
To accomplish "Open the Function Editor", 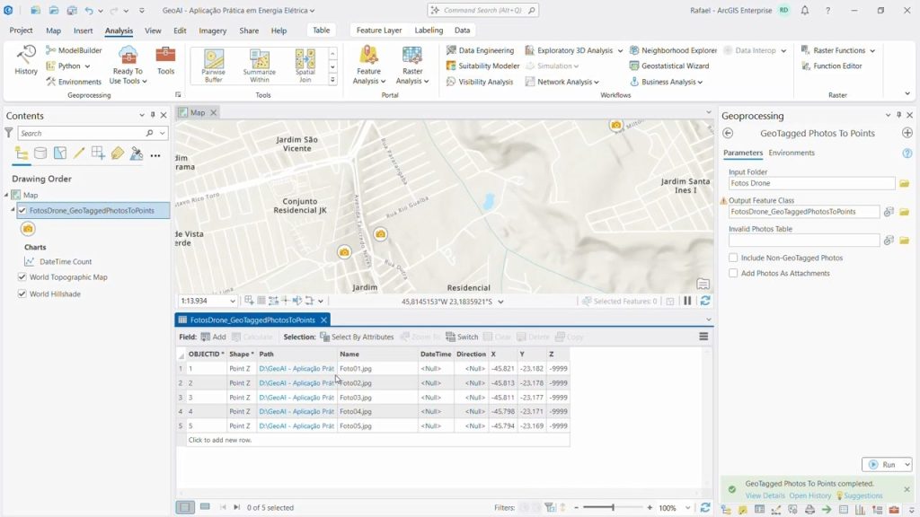I will click(x=831, y=66).
